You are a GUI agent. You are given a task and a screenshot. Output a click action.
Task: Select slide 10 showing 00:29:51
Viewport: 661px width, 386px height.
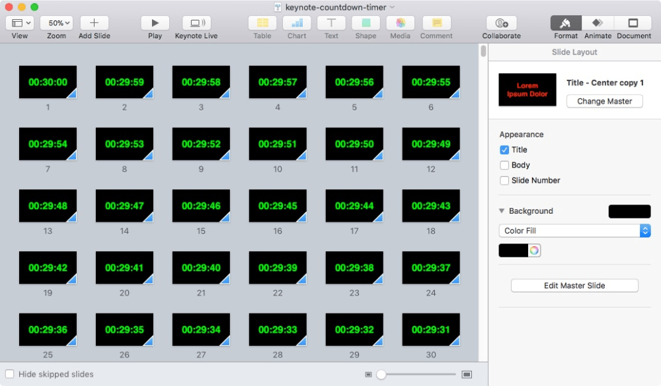pos(278,144)
